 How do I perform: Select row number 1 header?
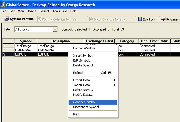[x=8, y=46]
